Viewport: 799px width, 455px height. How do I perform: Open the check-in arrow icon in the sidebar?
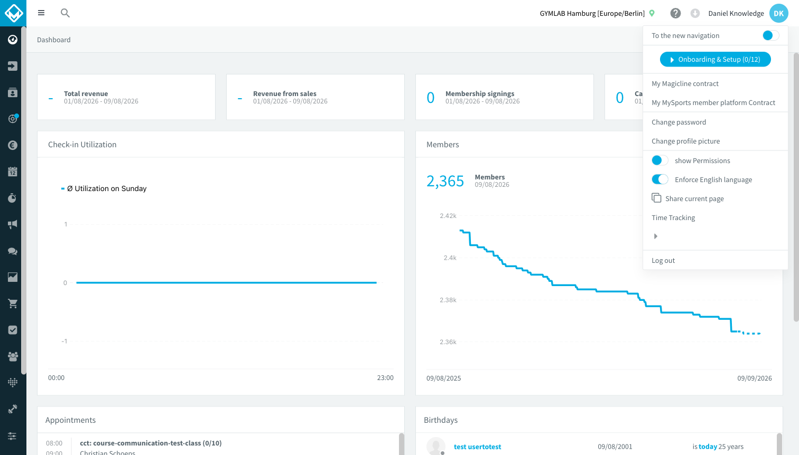point(13,66)
